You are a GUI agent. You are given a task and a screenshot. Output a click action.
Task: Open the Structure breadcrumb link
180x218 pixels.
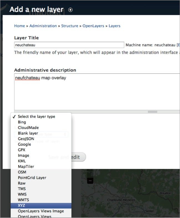coord(70,26)
